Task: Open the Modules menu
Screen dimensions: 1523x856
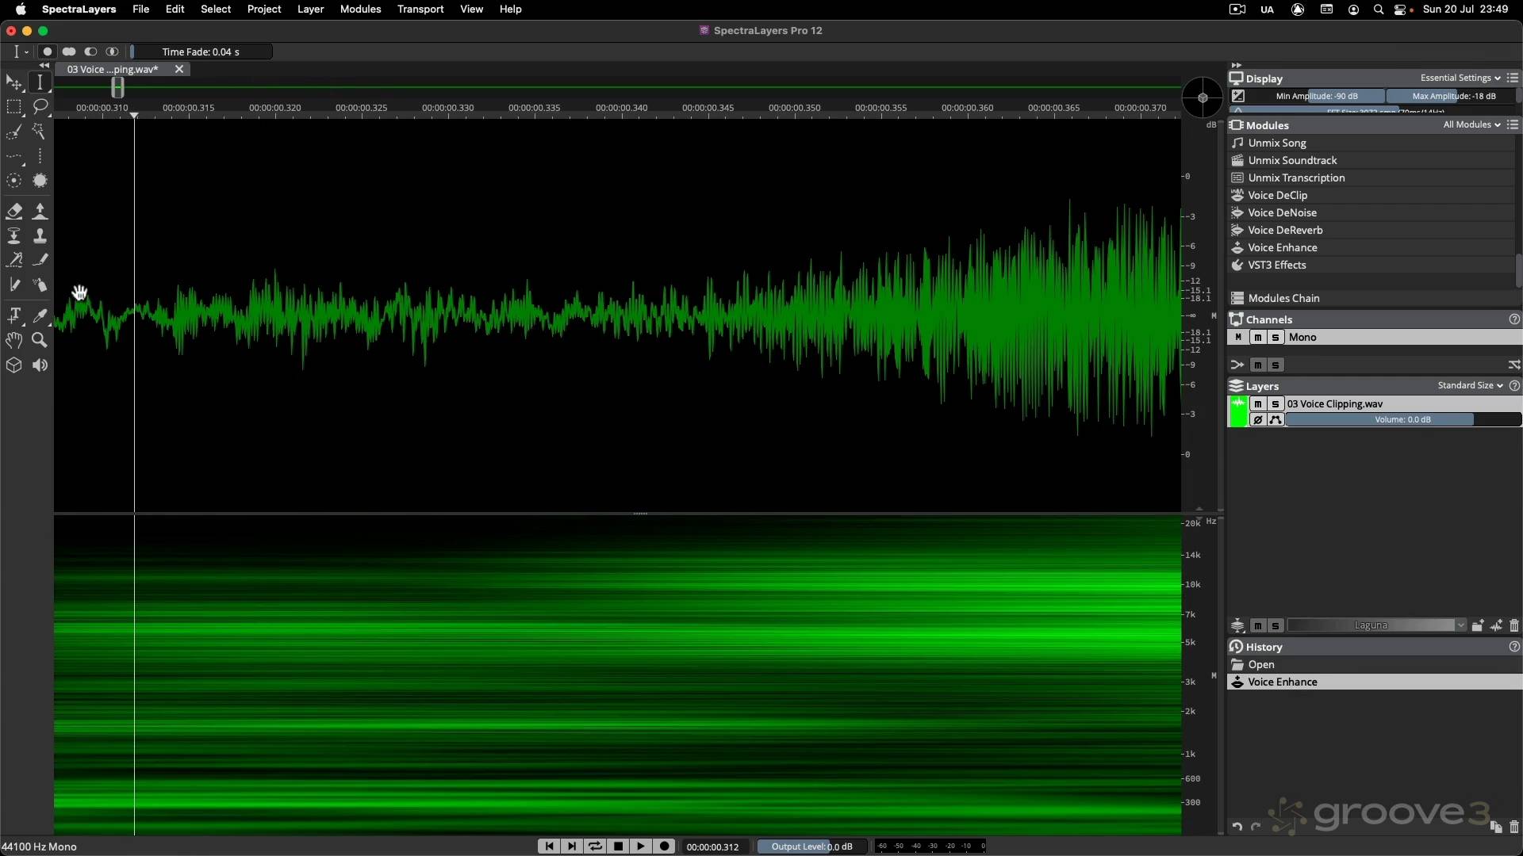Action: click(360, 9)
